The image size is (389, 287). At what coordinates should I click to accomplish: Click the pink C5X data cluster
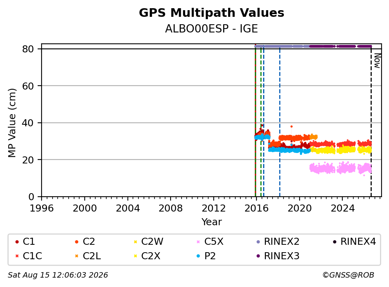click(340, 169)
